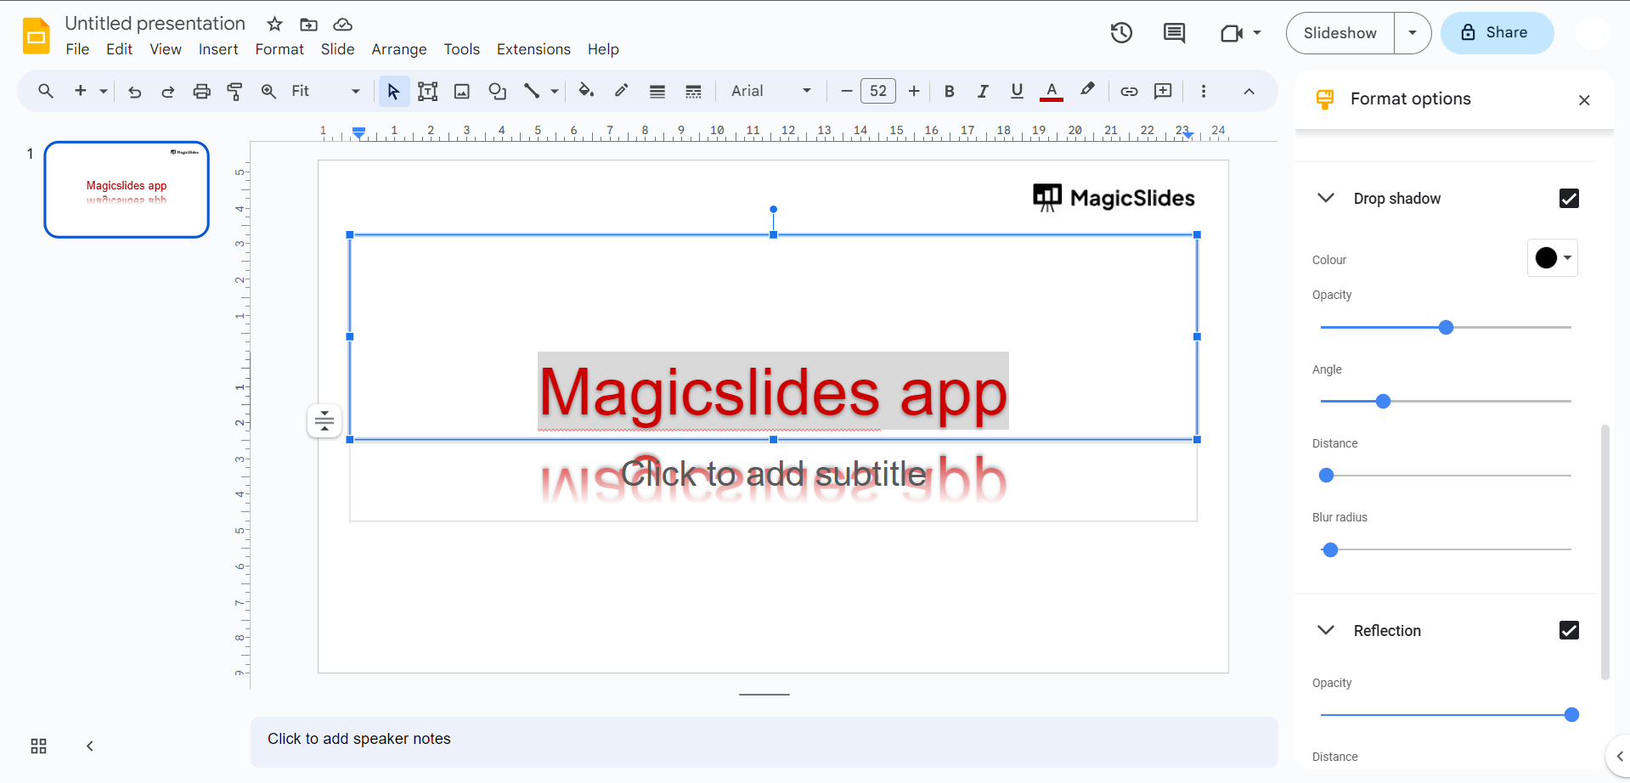1630x783 pixels.
Task: Open version history clock icon
Action: 1121,33
